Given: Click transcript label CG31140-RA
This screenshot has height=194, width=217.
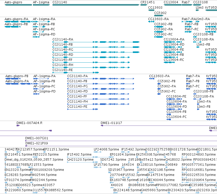Looking at the screenshot, I should (x=63, y=39).
